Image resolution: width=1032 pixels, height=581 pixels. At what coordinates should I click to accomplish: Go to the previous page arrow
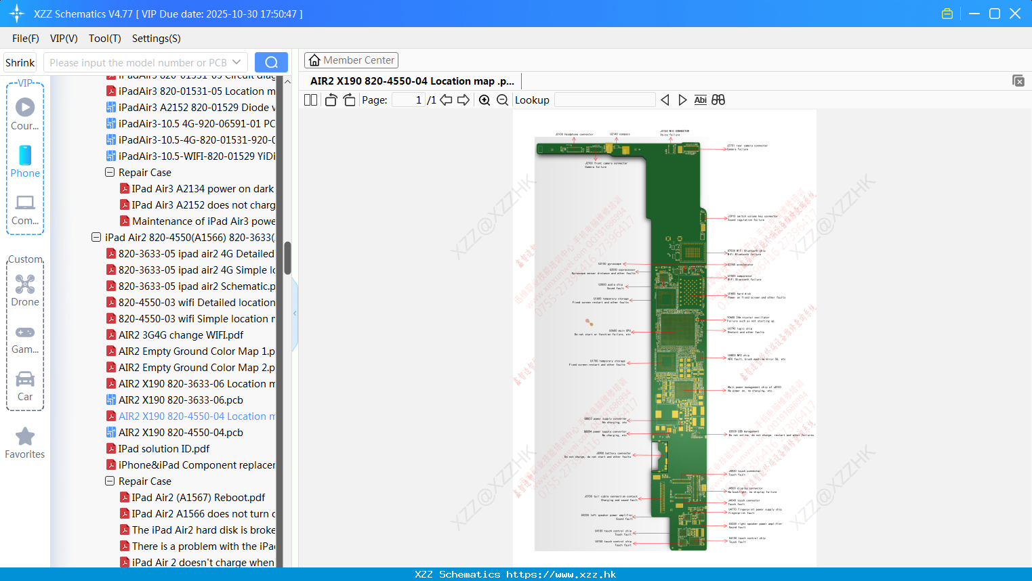tap(446, 100)
